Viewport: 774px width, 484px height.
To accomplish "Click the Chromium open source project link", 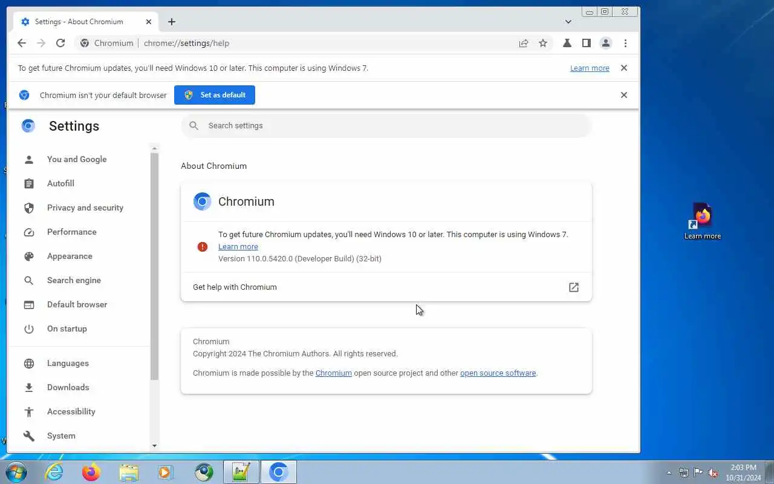I will tap(333, 373).
